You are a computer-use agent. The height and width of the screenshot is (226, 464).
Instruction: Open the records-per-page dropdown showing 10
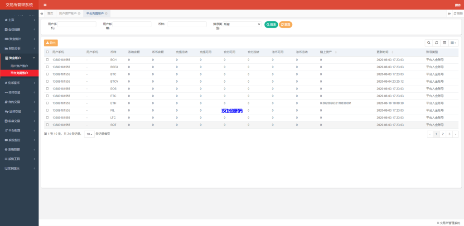pos(89,134)
